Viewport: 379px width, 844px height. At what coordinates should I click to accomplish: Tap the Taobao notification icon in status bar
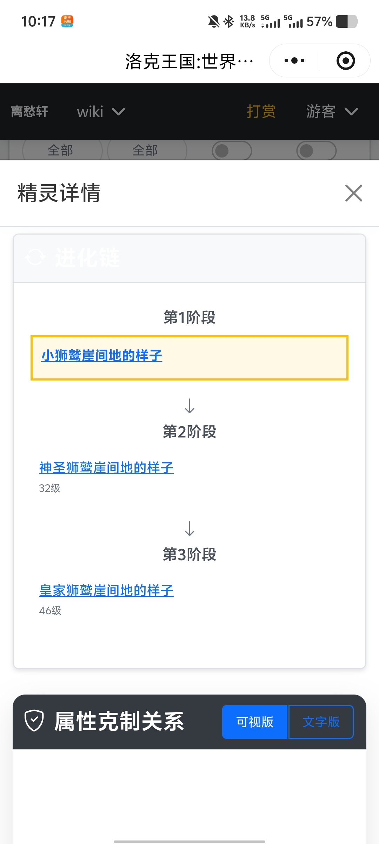click(67, 21)
